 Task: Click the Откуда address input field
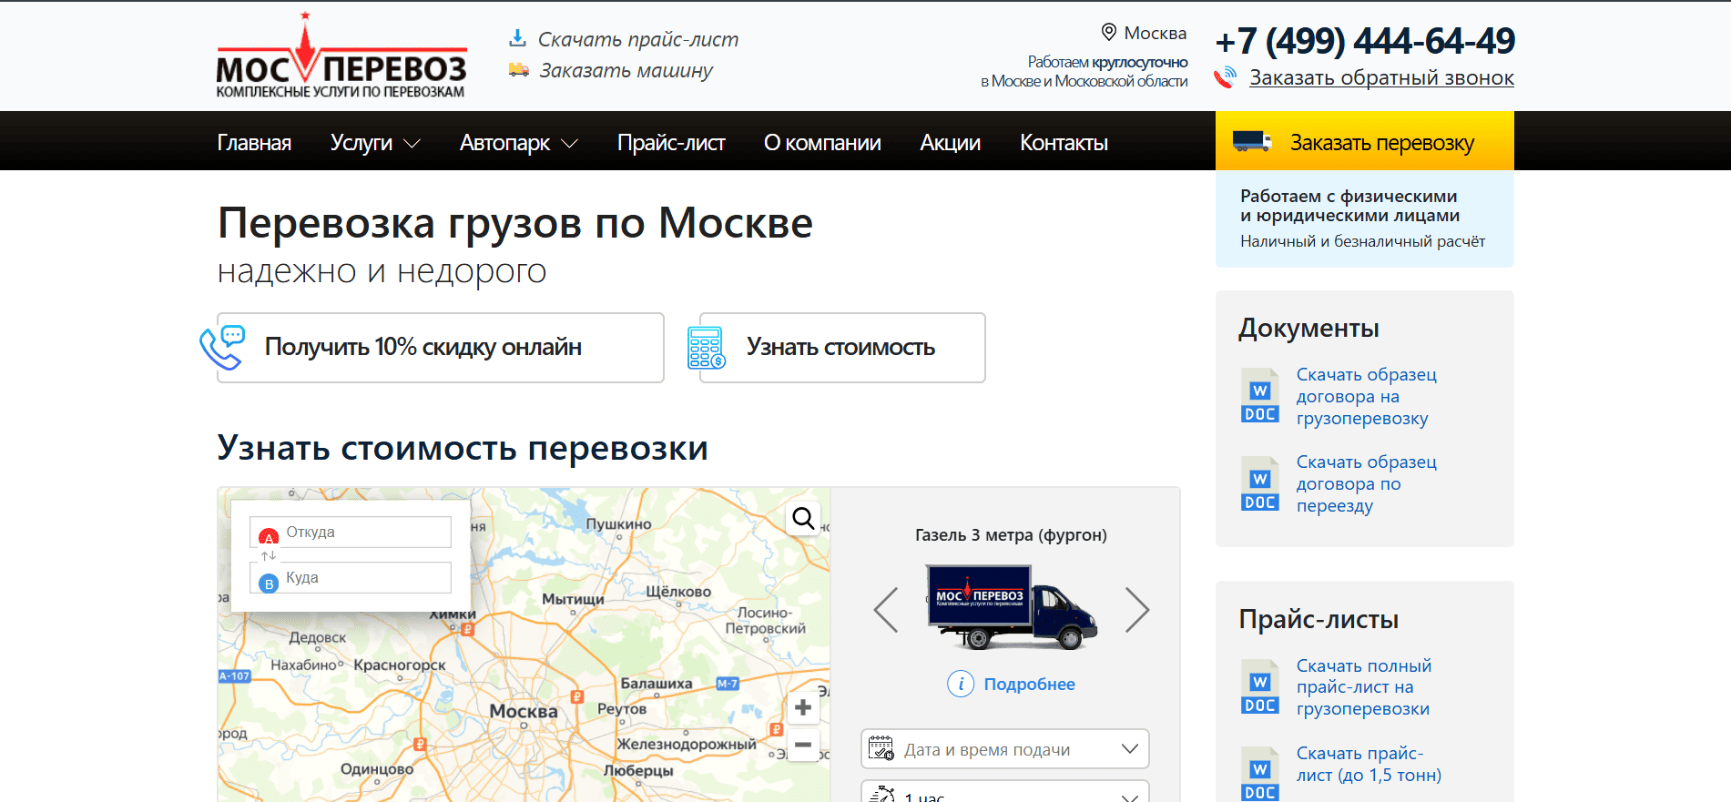click(364, 533)
